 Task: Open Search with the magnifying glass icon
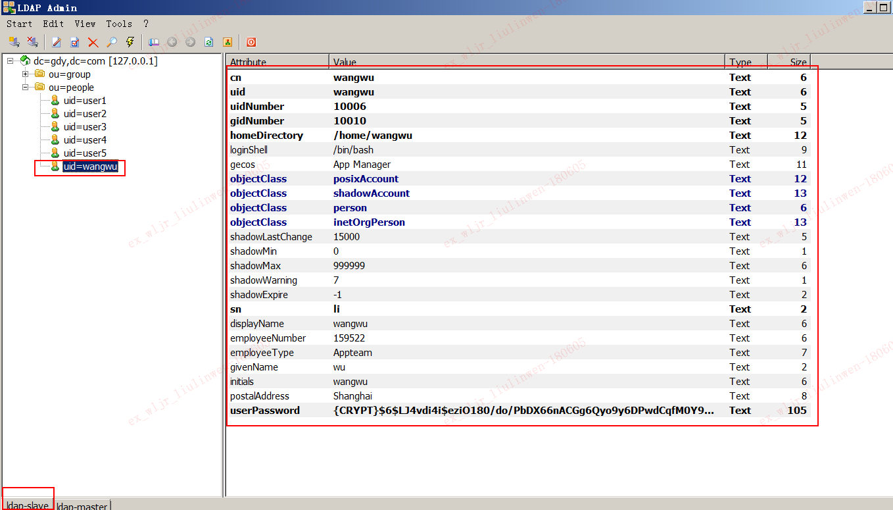pyautogui.click(x=112, y=42)
